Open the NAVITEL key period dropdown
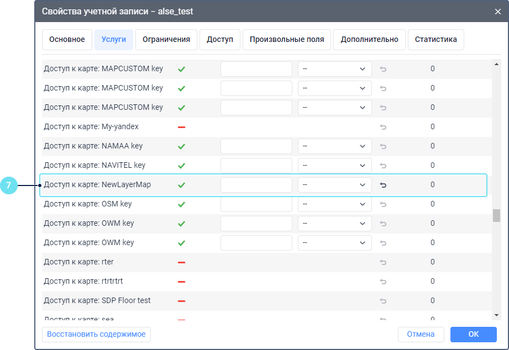The height and width of the screenshot is (350, 509). [x=334, y=166]
